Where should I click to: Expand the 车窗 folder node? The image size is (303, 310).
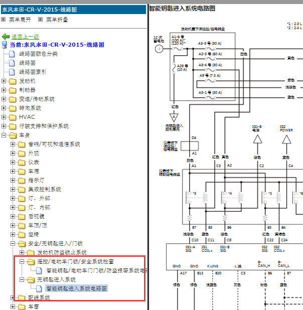click(x=13, y=307)
